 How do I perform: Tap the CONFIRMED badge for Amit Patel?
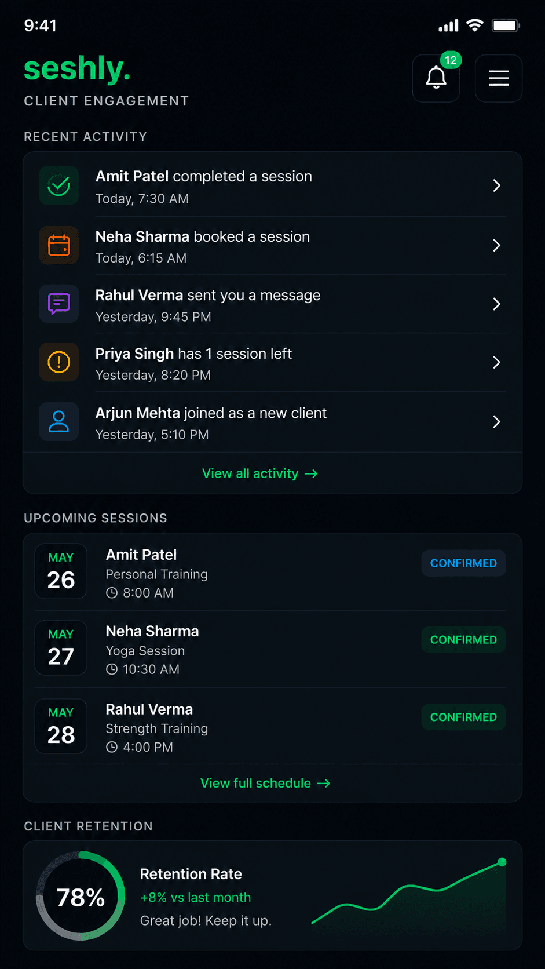(463, 563)
